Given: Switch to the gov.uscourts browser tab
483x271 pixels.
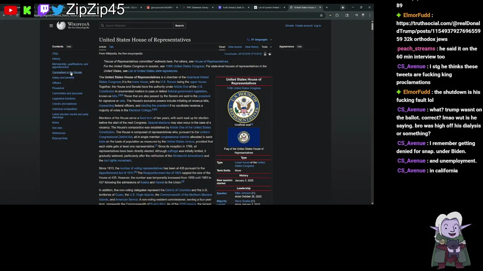Looking at the screenshot, I should [162, 8].
